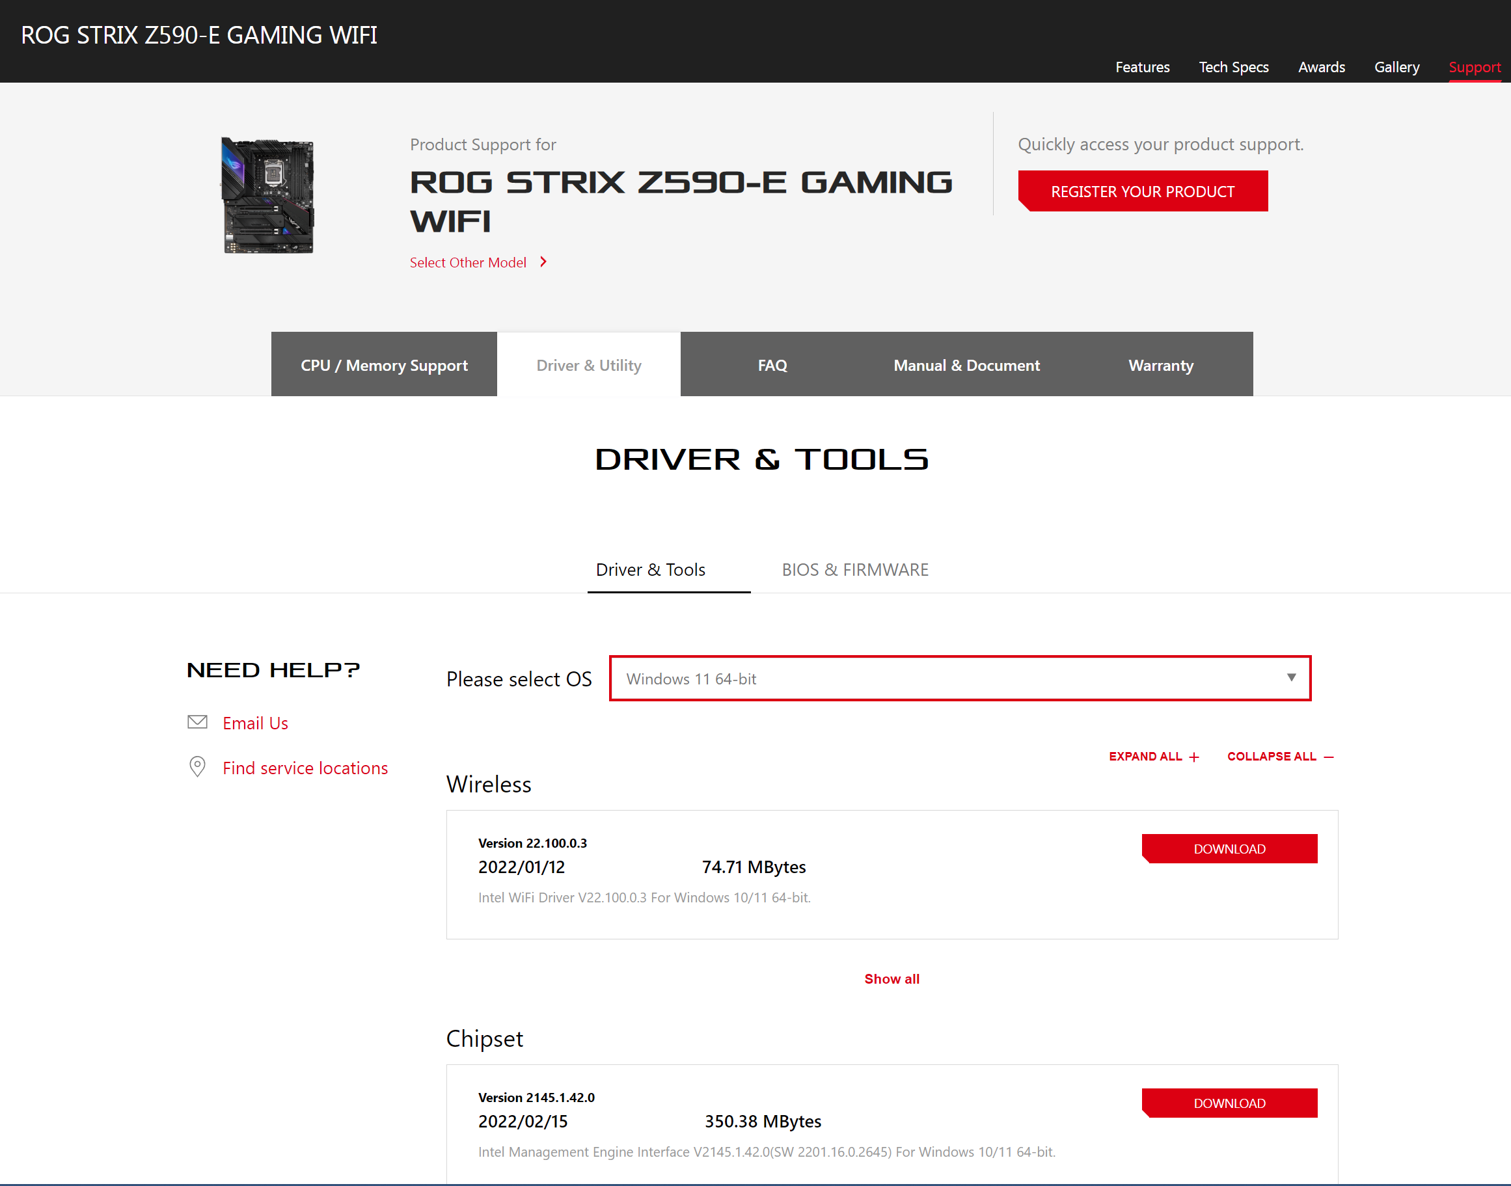This screenshot has width=1511, height=1186.
Task: Open the FAQ tab
Action: (772, 364)
